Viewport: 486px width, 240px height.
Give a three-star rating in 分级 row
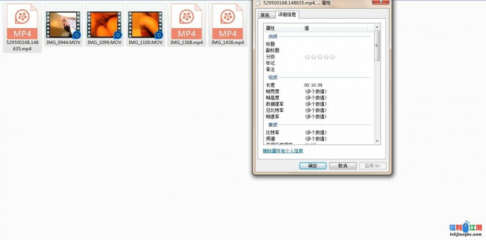(x=320, y=57)
